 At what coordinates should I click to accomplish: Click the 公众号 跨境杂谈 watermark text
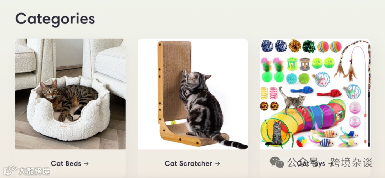click(x=330, y=162)
